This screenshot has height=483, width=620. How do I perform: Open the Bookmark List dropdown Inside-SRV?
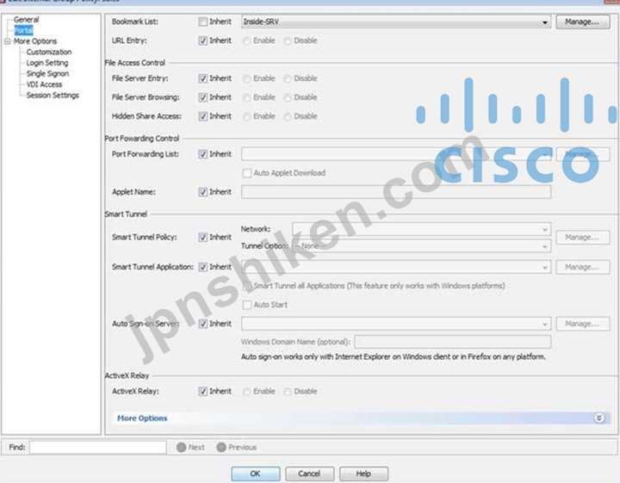click(x=396, y=22)
